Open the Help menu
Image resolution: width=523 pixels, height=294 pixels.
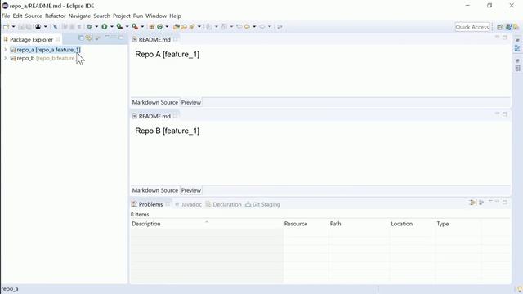175,16
